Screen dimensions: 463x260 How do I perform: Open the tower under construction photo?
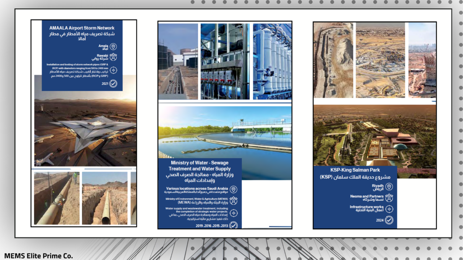click(422, 60)
